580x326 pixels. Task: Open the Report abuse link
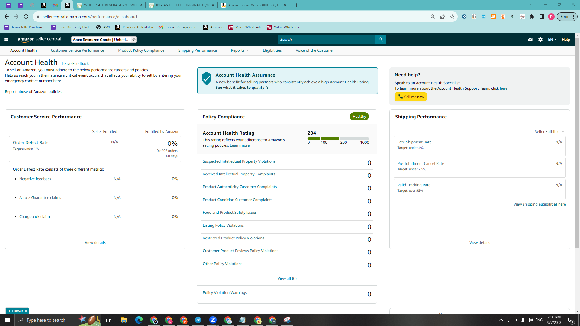(x=16, y=92)
